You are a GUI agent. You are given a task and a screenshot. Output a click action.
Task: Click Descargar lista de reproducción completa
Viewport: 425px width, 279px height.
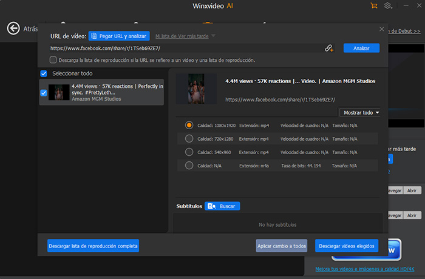pyautogui.click(x=93, y=246)
